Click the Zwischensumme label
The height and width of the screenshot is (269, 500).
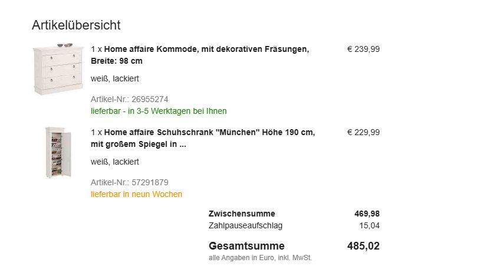(x=242, y=214)
